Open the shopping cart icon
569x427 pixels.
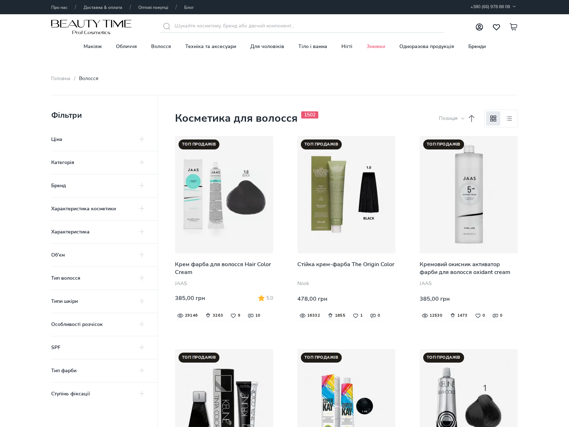514,27
